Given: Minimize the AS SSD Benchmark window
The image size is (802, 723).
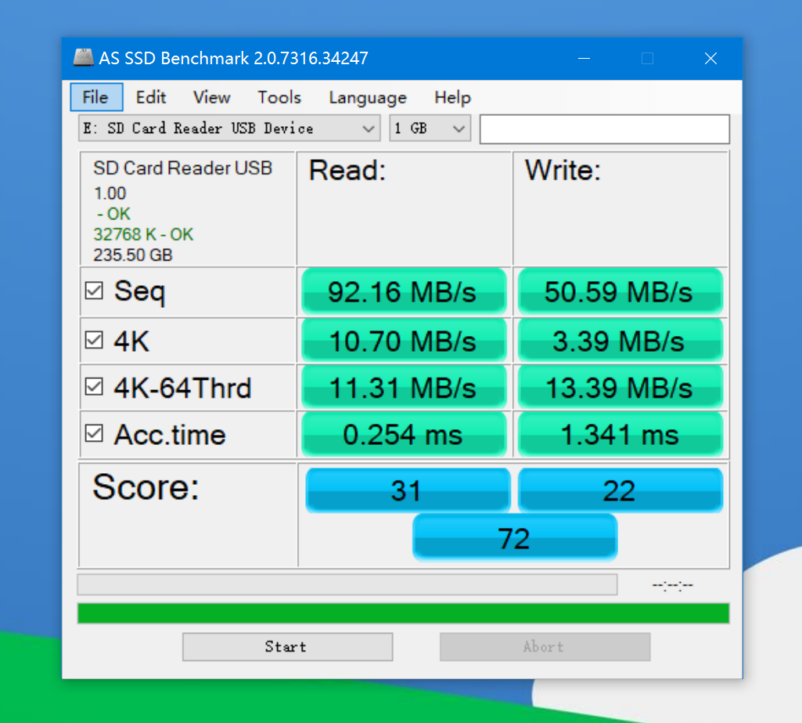Looking at the screenshot, I should click(x=584, y=59).
